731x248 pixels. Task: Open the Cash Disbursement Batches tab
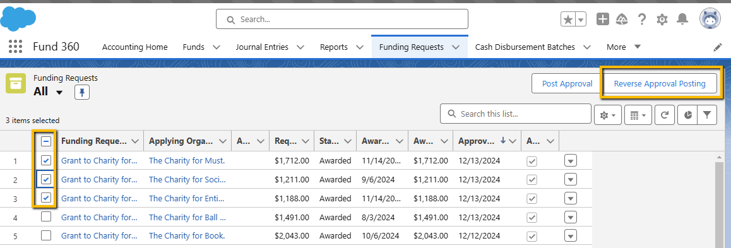pos(525,47)
